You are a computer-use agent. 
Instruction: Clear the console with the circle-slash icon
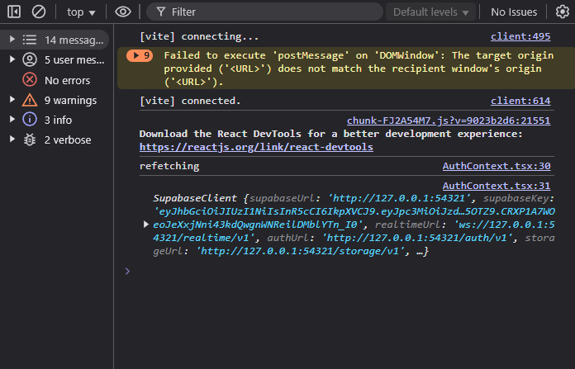point(39,12)
